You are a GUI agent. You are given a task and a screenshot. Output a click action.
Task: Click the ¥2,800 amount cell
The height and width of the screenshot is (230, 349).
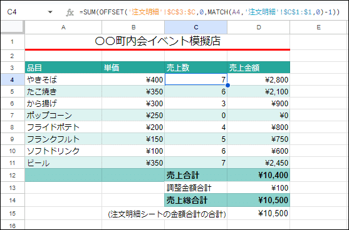point(258,79)
